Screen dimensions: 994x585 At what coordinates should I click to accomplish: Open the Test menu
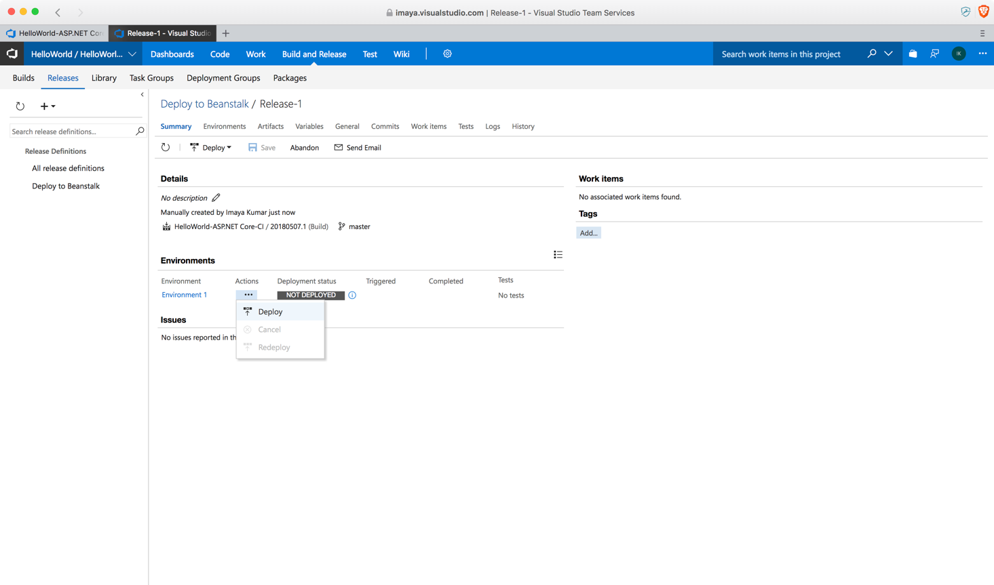(x=370, y=54)
